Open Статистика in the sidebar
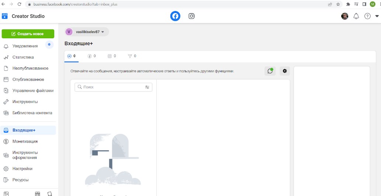This screenshot has height=196, width=381. pos(23,57)
